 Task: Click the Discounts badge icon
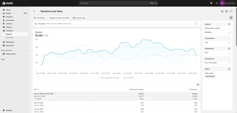[x=4, y=46]
